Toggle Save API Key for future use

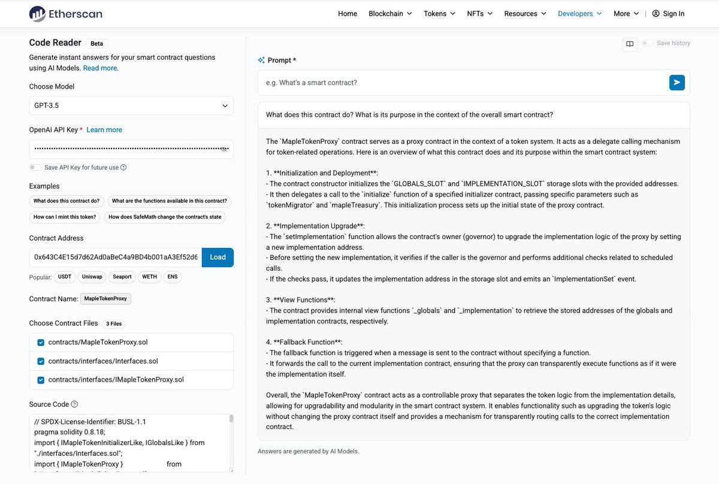coord(35,168)
